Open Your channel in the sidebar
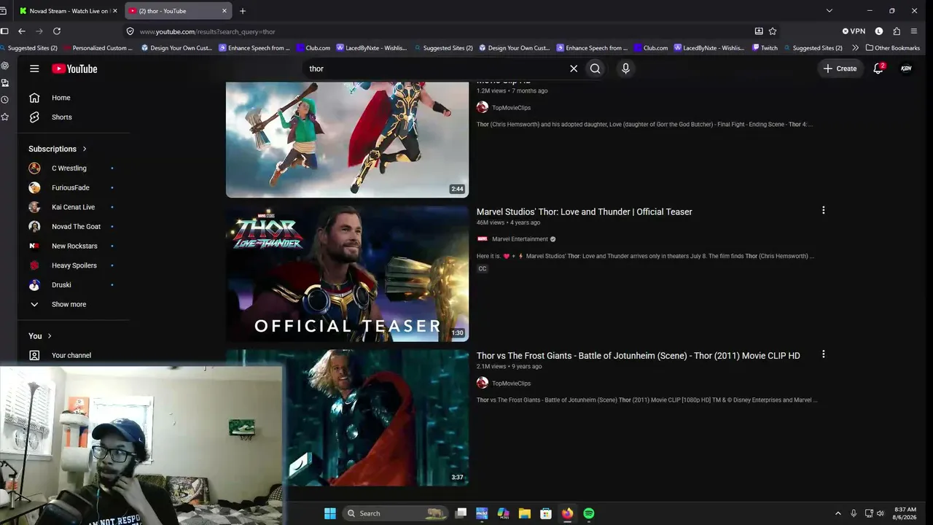This screenshot has height=525, width=933. click(x=73, y=356)
